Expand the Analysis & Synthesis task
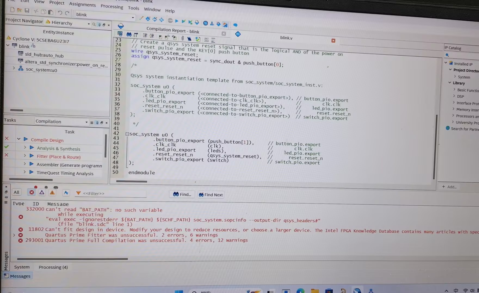 [25, 147]
